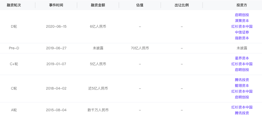Click 红杉资本中国 in the C轮 row
The image size is (262, 118).
coord(242,91)
